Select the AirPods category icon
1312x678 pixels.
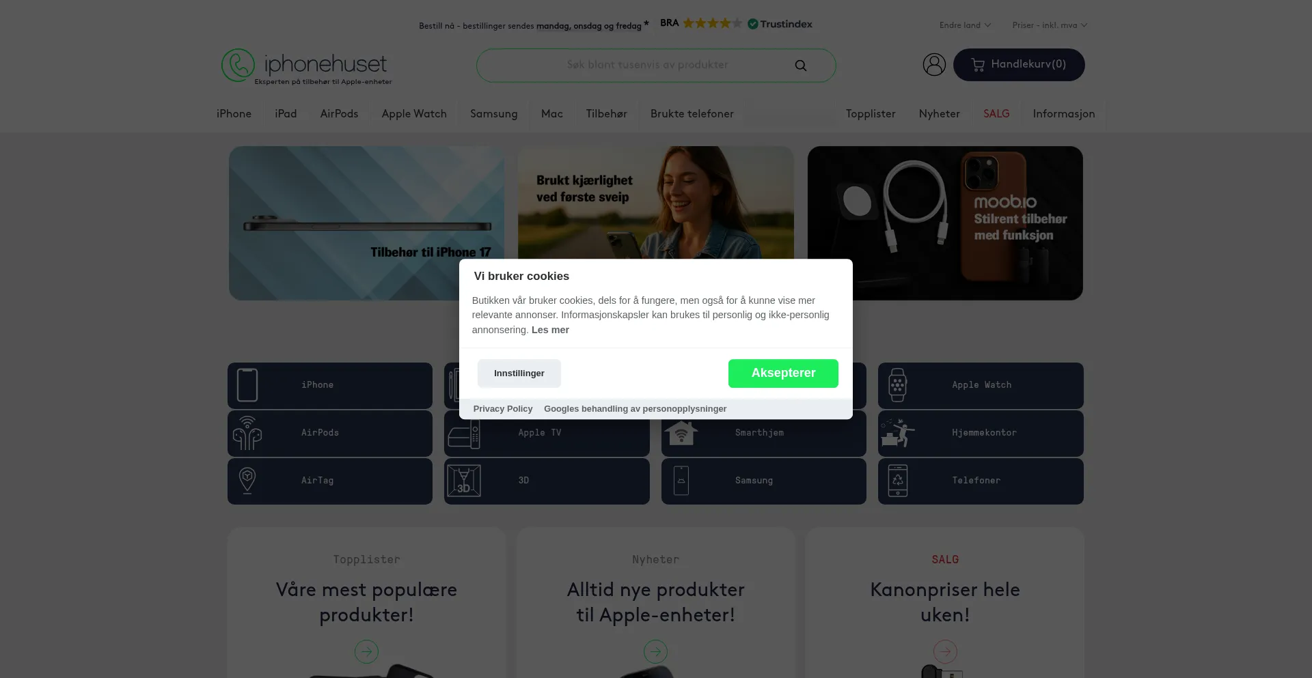[247, 433]
